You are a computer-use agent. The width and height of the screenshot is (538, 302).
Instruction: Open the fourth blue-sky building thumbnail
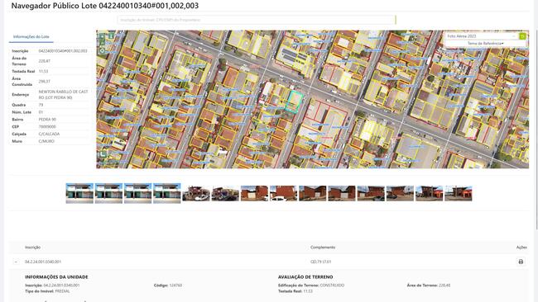(166, 193)
